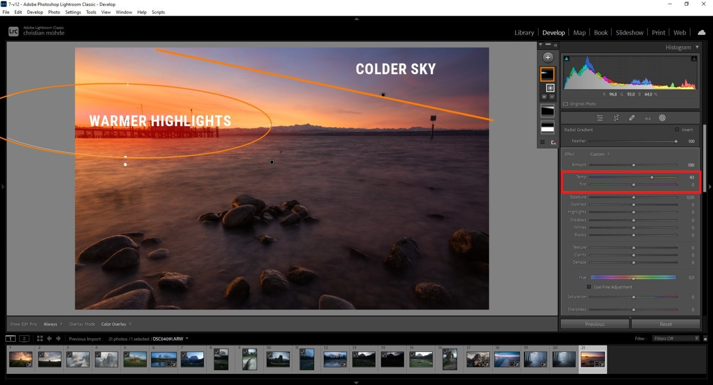Screen dimensions: 713x385
Task: Select the Healing bandage tool
Action: 632,118
